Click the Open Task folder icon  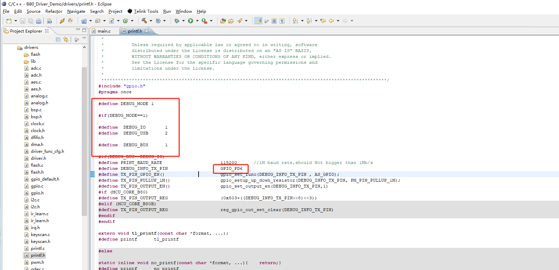coord(231,21)
